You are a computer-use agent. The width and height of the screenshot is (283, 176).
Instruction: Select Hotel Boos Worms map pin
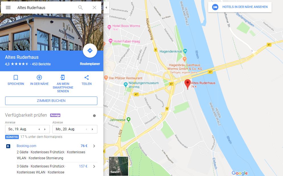109,27
